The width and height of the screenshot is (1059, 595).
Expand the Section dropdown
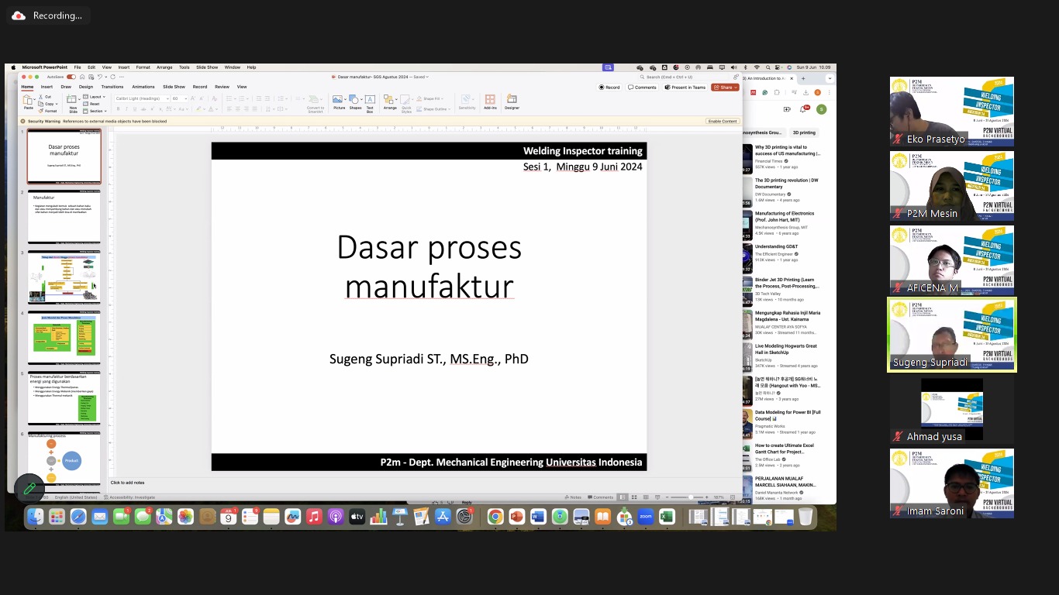click(x=95, y=111)
